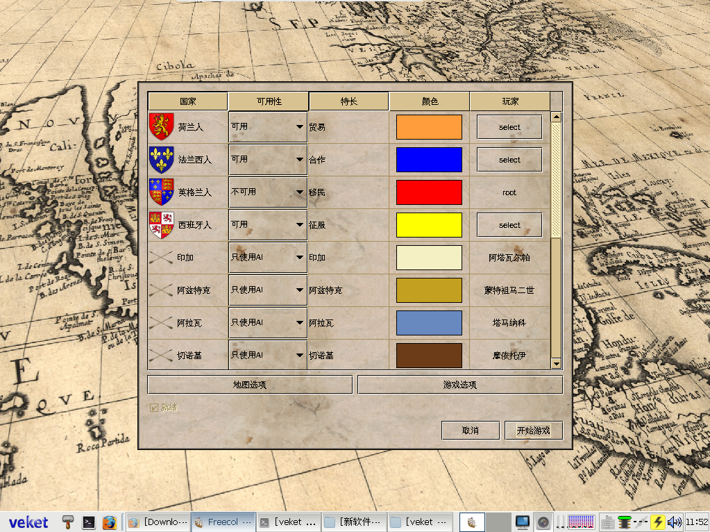Click the 可用性 column header
710x532 pixels.
click(269, 101)
